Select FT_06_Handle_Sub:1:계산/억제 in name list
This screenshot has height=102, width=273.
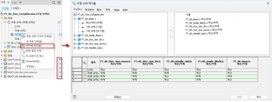[202, 33]
